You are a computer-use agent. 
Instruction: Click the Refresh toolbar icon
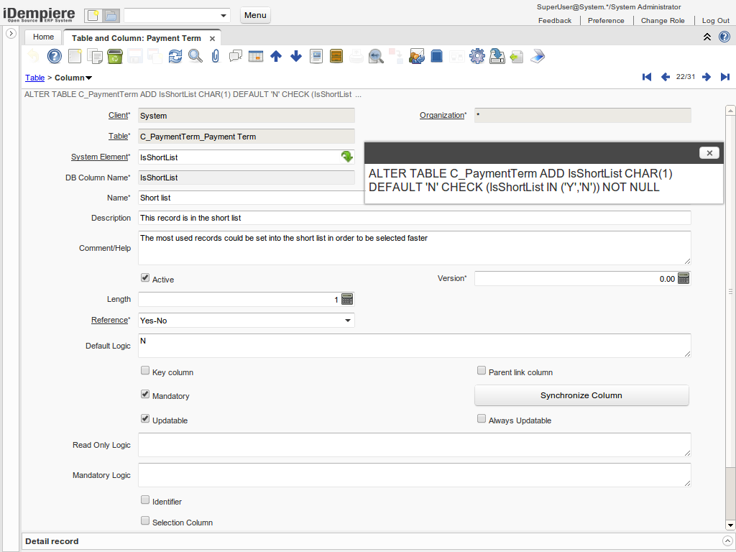click(175, 56)
